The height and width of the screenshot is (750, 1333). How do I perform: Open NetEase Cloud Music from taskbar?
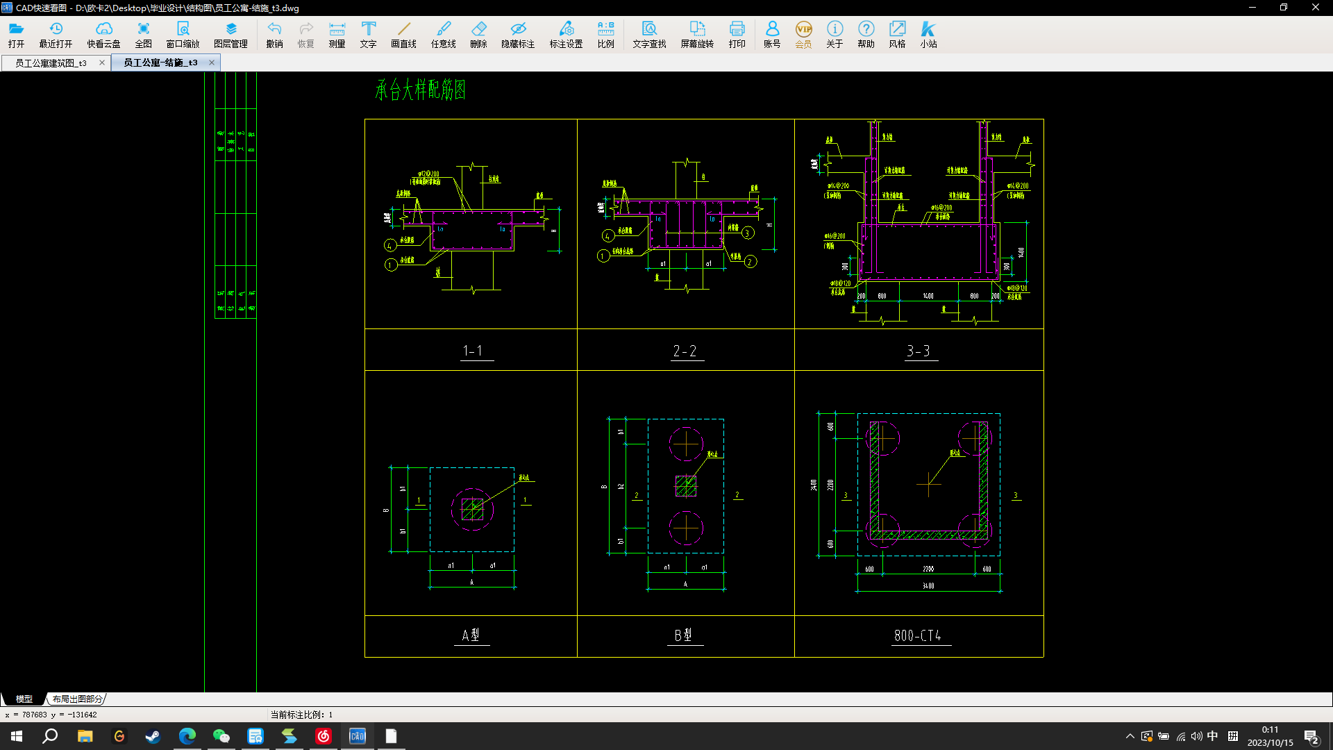tap(324, 736)
